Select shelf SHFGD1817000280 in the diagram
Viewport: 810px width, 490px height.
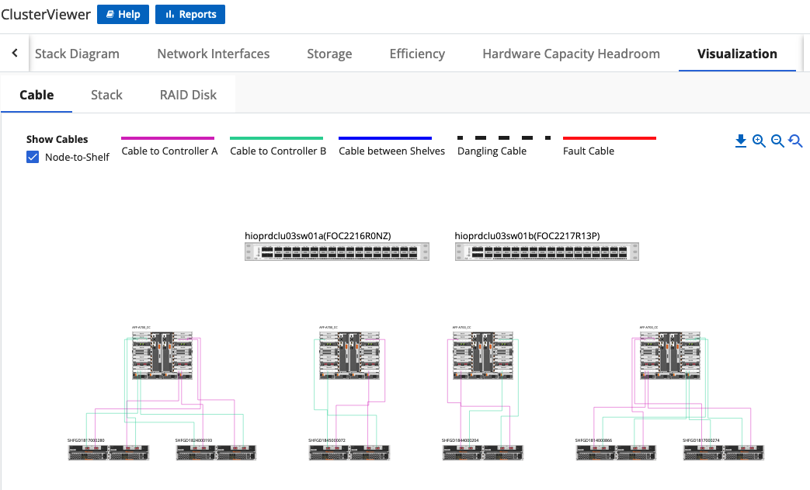[109, 453]
